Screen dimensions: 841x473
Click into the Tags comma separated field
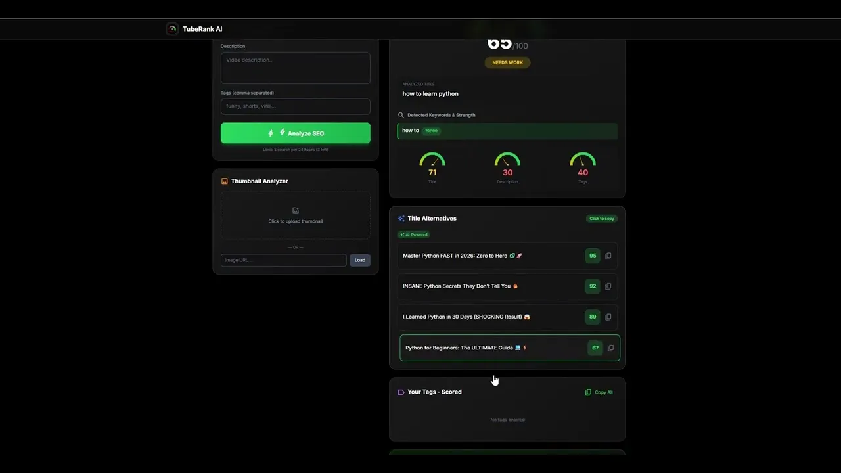(x=296, y=106)
